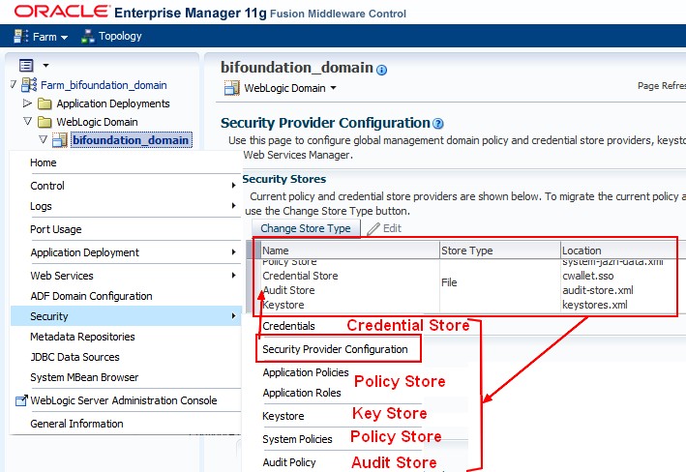Select the Audit Policy submenu item

click(289, 462)
